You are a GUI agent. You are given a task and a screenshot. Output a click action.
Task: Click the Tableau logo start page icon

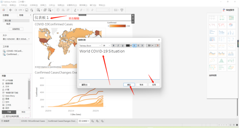click(x=3, y=10)
